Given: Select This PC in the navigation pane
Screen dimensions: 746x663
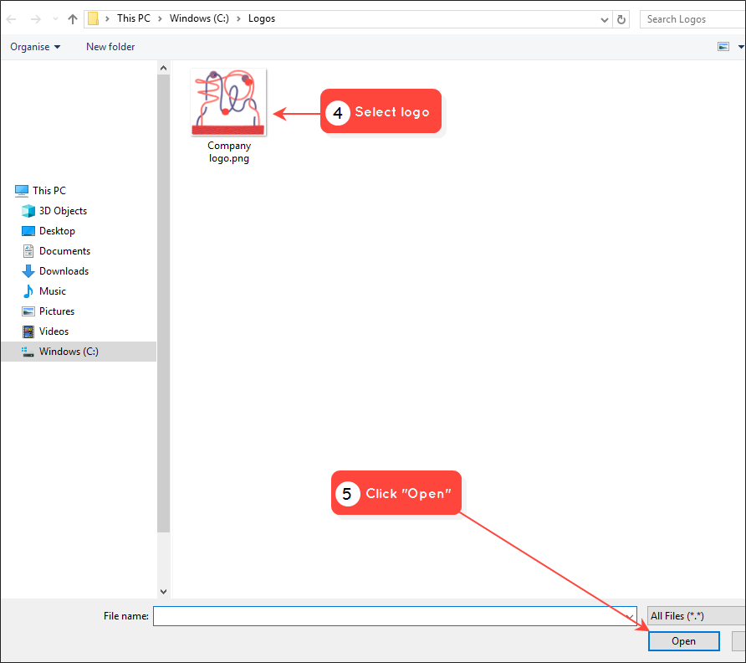Looking at the screenshot, I should pyautogui.click(x=49, y=191).
